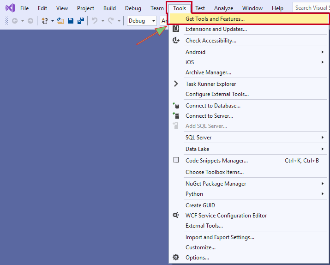Open Options via the gear icon entry
Screen dimensions: 330x265
pos(197,258)
